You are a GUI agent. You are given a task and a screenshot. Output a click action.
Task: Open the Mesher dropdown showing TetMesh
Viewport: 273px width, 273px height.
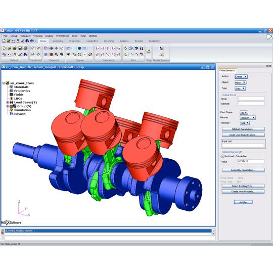click(x=248, y=118)
